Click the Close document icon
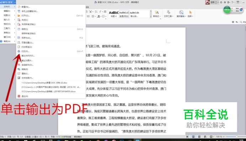This screenshot has width=246, height=141. 19,20
